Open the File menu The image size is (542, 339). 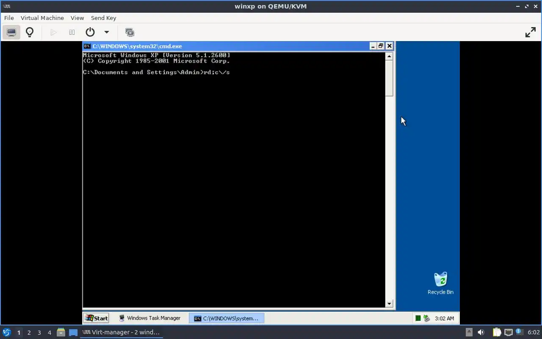coord(9,18)
